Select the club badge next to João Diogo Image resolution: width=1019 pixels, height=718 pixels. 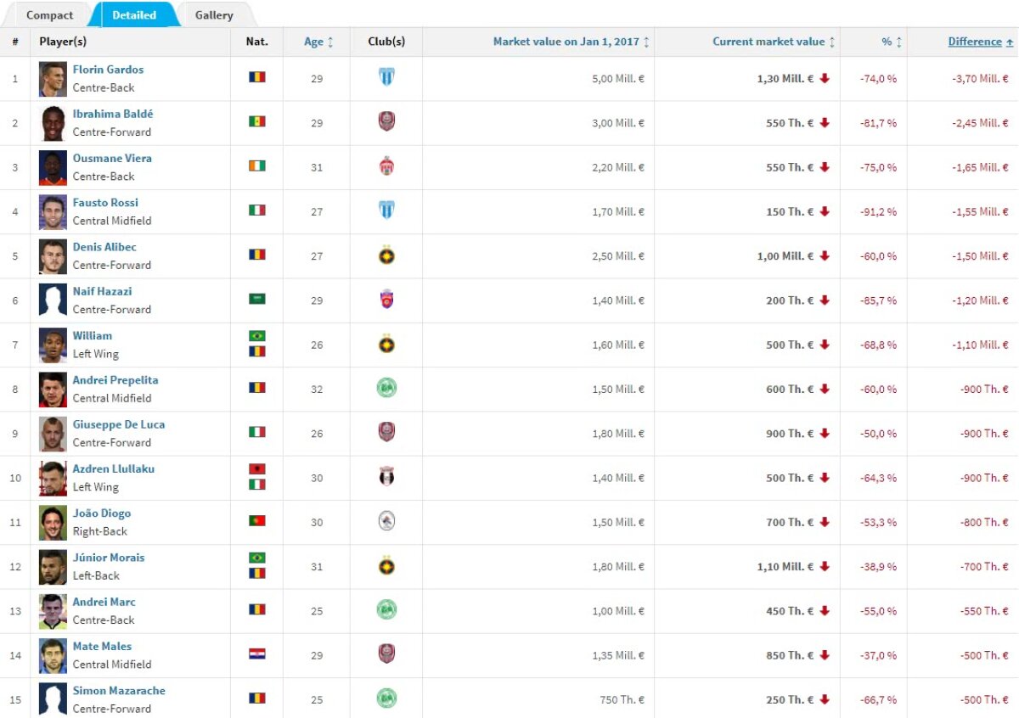tap(386, 521)
